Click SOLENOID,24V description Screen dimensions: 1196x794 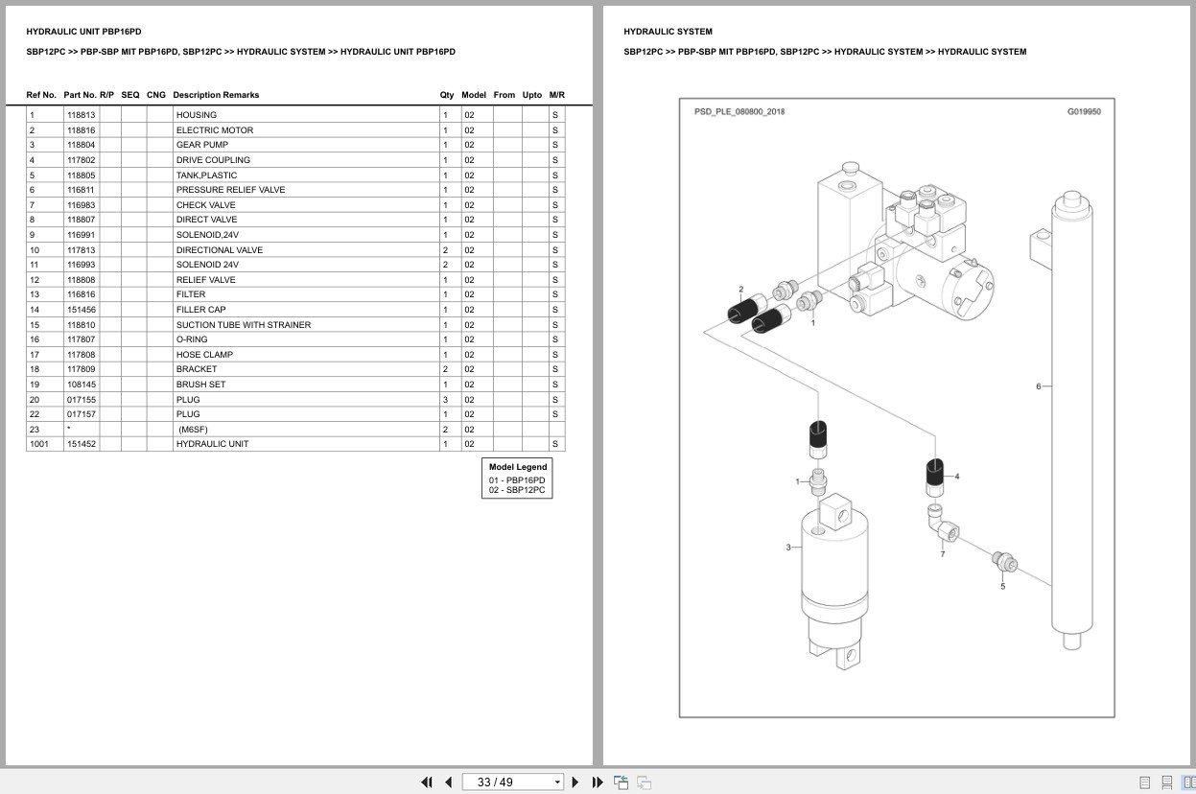point(207,235)
